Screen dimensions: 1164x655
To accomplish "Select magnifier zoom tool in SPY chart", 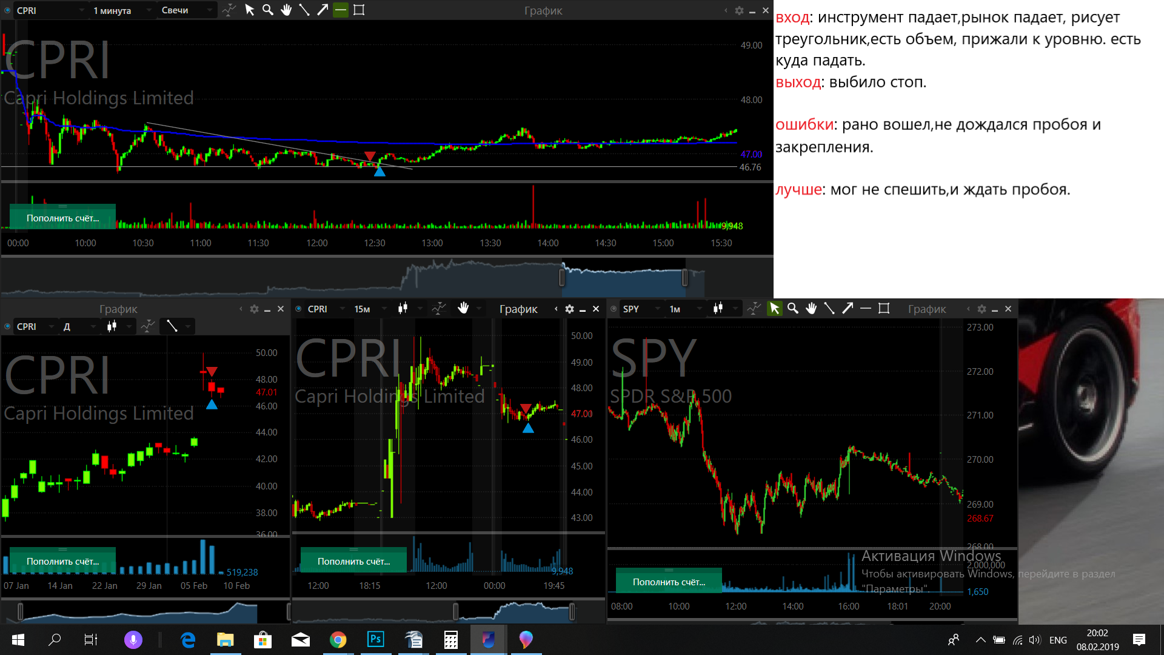I will click(793, 309).
